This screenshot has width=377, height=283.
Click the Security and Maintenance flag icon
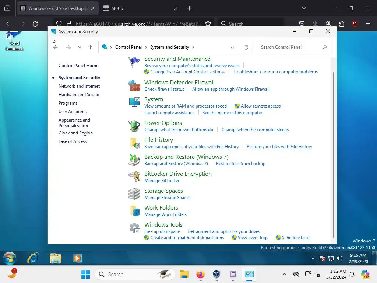134,63
